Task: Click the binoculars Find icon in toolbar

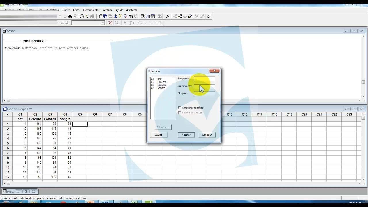Action: [x=70, y=16]
